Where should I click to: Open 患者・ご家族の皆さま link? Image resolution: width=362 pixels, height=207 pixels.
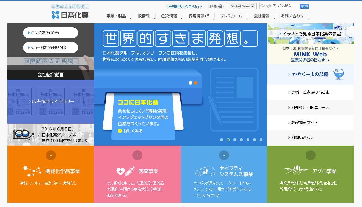pyautogui.click(x=311, y=92)
